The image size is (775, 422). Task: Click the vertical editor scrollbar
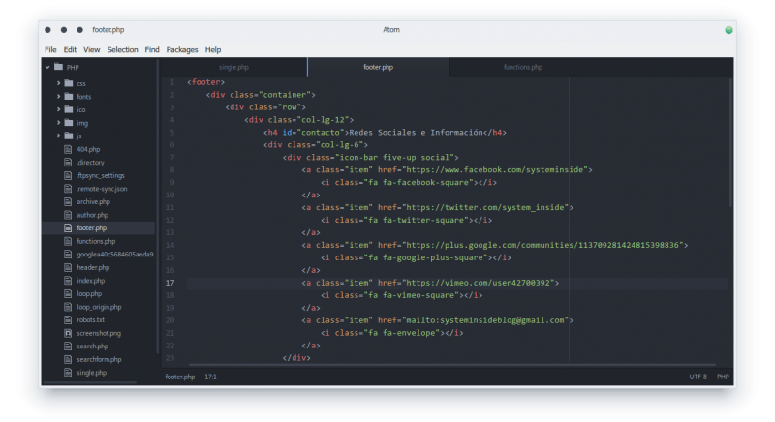click(x=730, y=142)
